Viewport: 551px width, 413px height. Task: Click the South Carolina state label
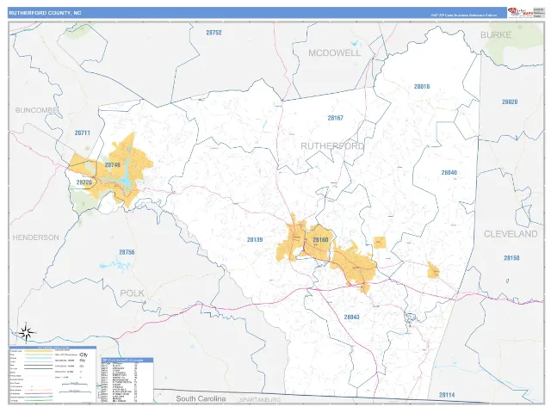pyautogui.click(x=201, y=398)
